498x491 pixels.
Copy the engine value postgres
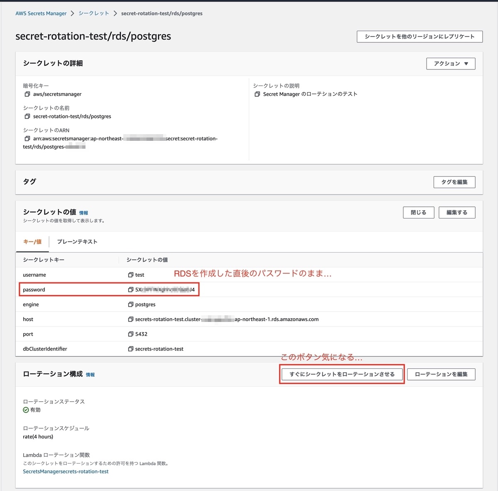[x=131, y=304]
